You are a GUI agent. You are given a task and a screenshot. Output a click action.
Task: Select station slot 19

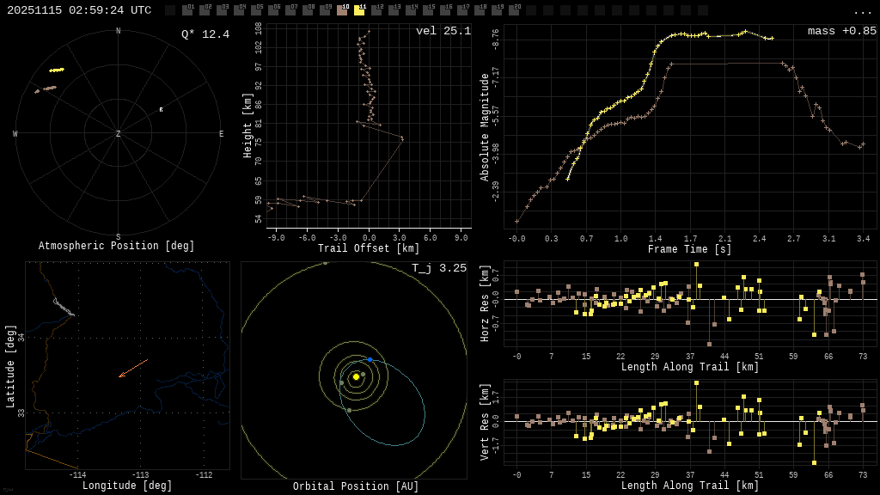[497, 9]
